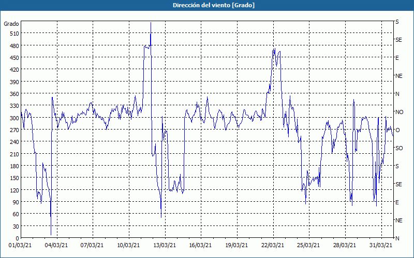The width and height of the screenshot is (414, 258).
Task: Click the date label 16/03/21
Action: click(200, 246)
